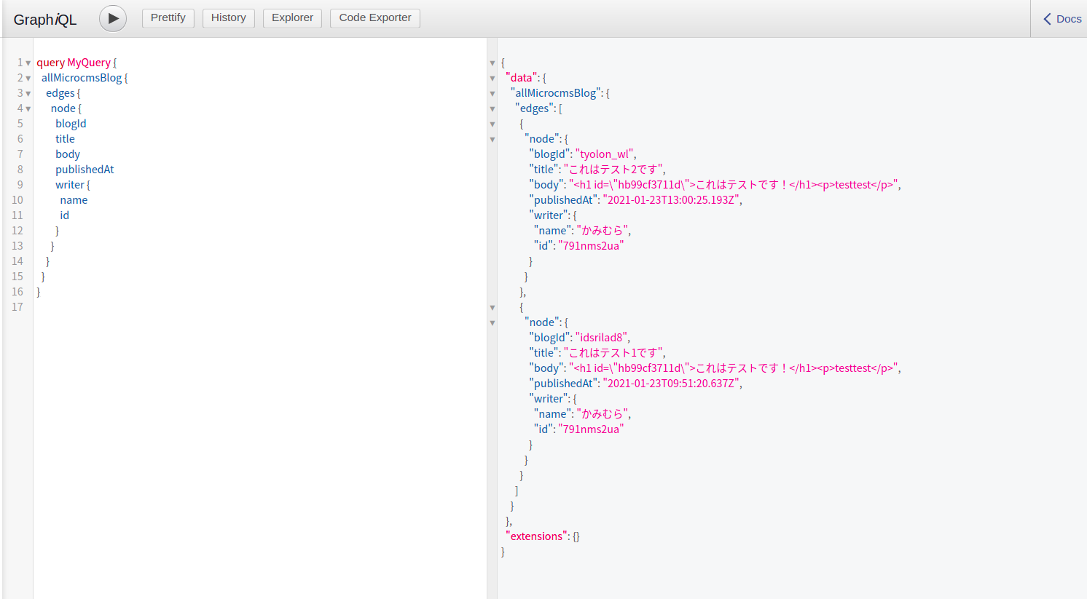Viewport: 1087px width, 599px height.
Task: Fold the node block at line 4
Action: point(28,109)
